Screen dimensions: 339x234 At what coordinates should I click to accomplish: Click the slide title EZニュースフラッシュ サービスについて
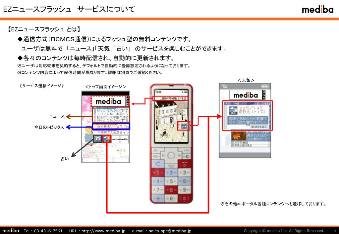(69, 9)
